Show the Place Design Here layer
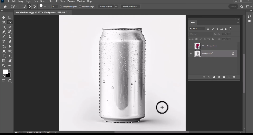Screen dimensions: 253x135 point(191,46)
